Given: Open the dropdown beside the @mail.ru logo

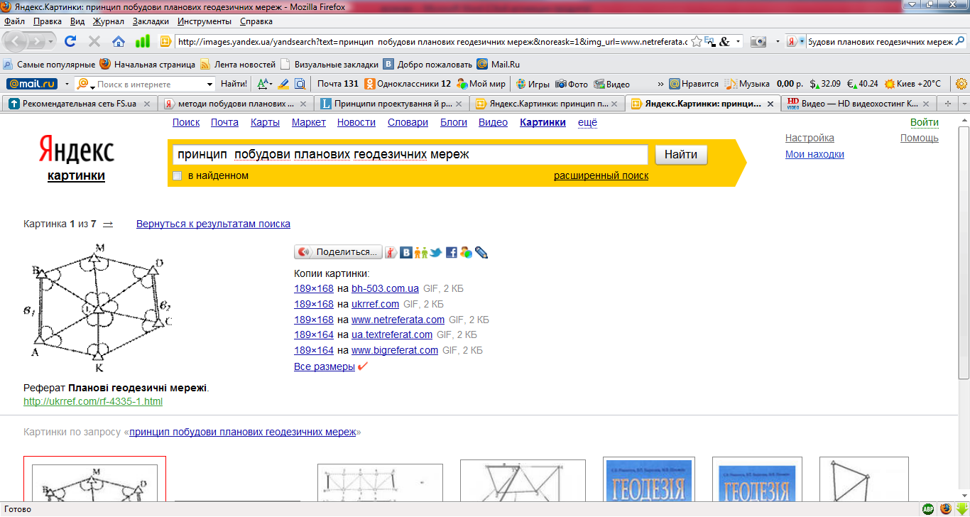Looking at the screenshot, I should pyautogui.click(x=67, y=84).
